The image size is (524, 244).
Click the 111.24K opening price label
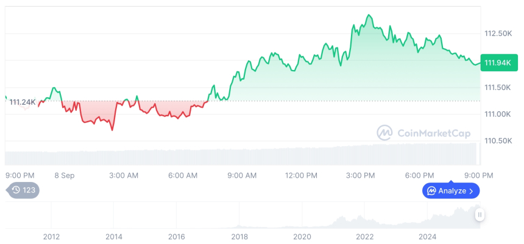point(23,102)
